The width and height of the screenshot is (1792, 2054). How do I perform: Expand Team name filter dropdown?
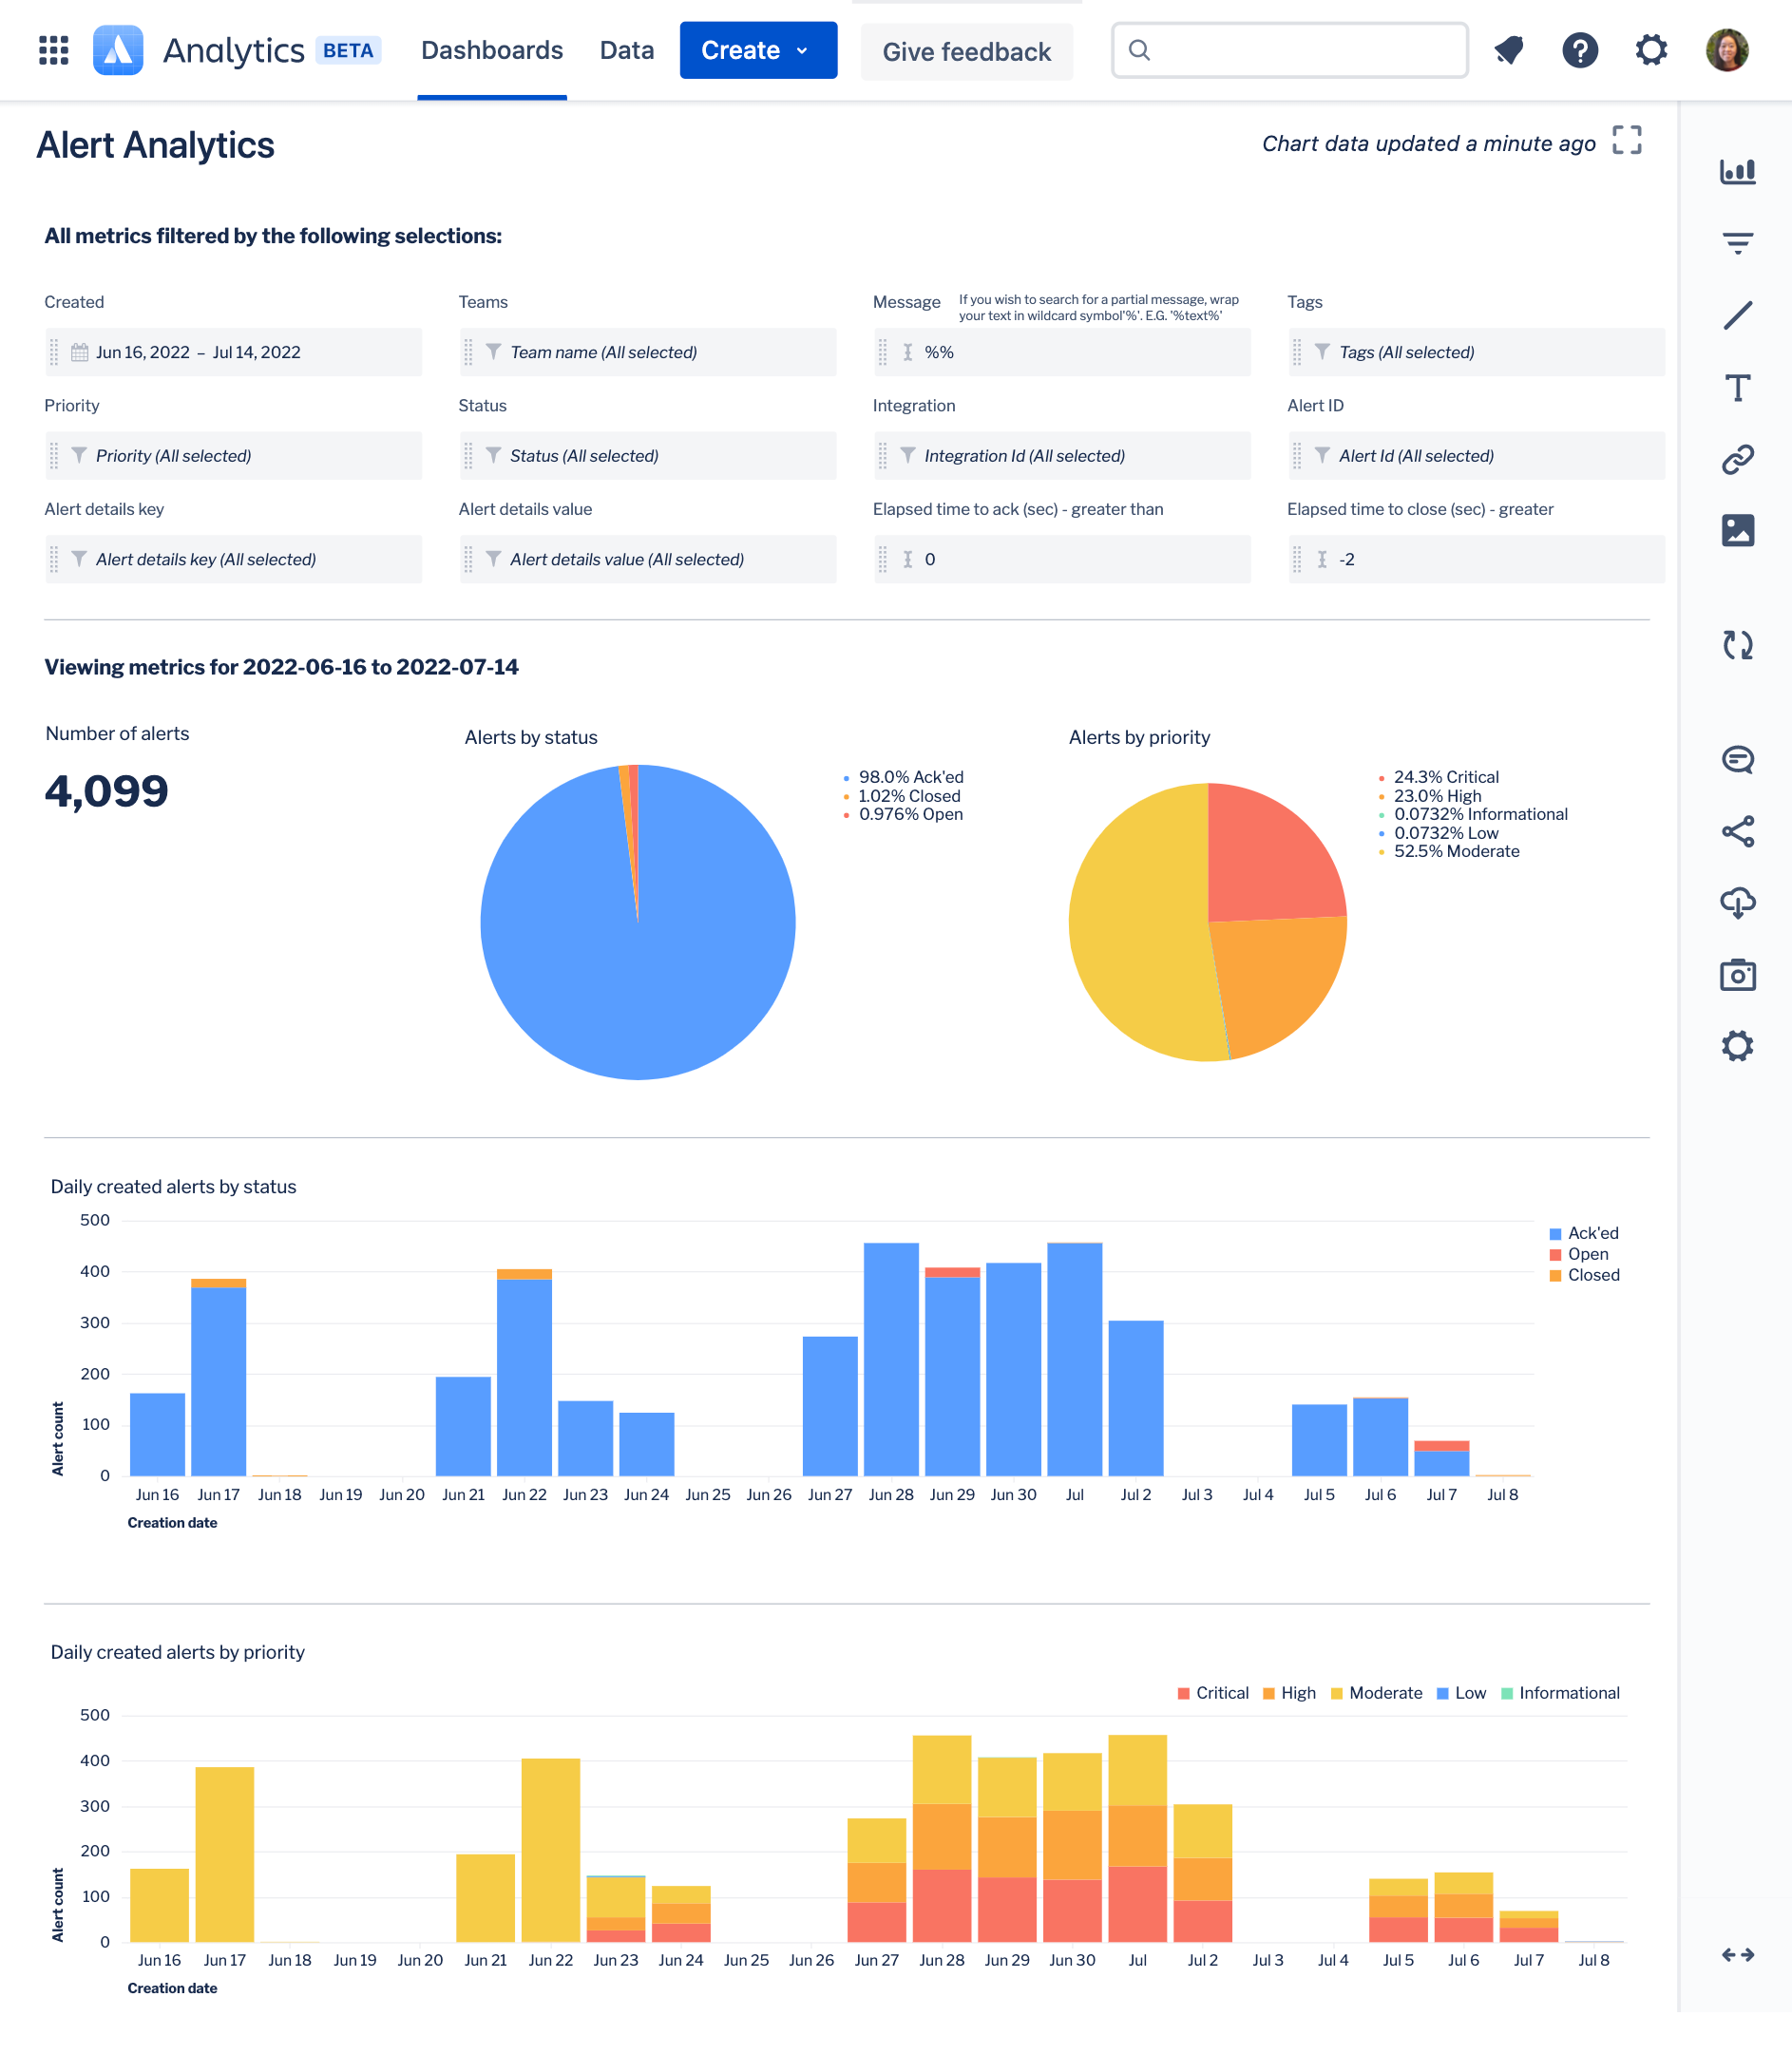click(x=647, y=352)
